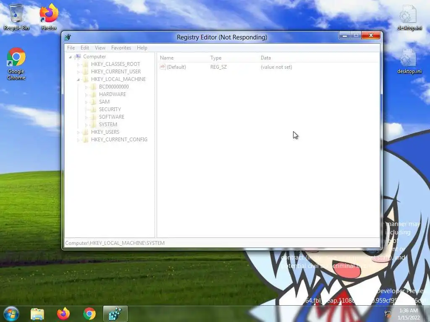
Task: Select the HARDWARE key label
Action: pos(113,94)
